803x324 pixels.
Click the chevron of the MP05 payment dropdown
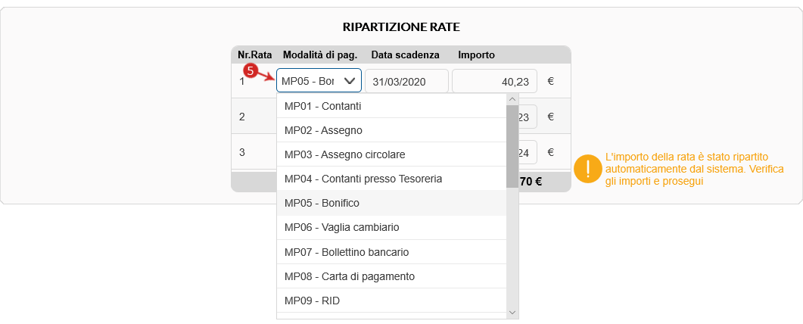[x=349, y=81]
